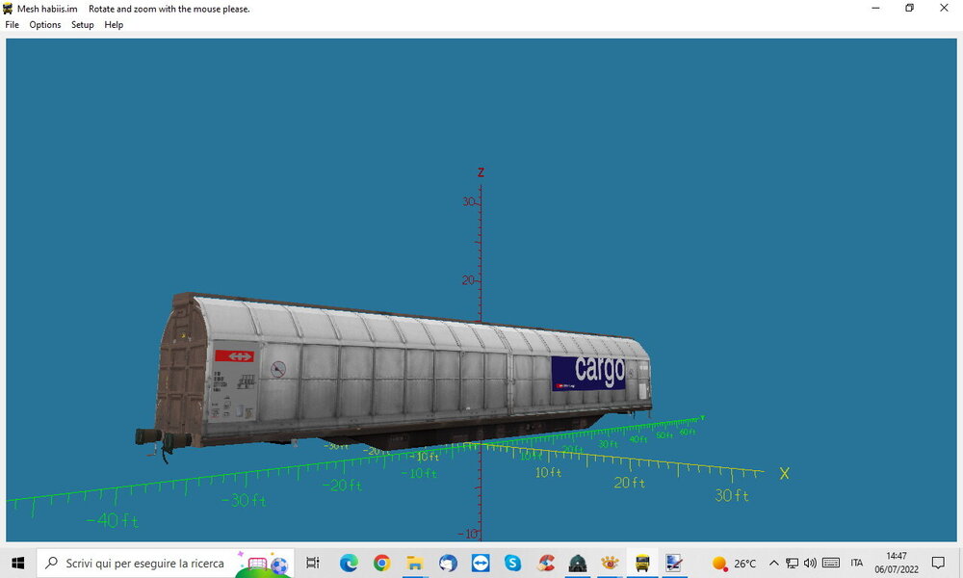Minimize the Mesh habiis.im window
The width and height of the screenshot is (963, 578).
pyautogui.click(x=875, y=8)
